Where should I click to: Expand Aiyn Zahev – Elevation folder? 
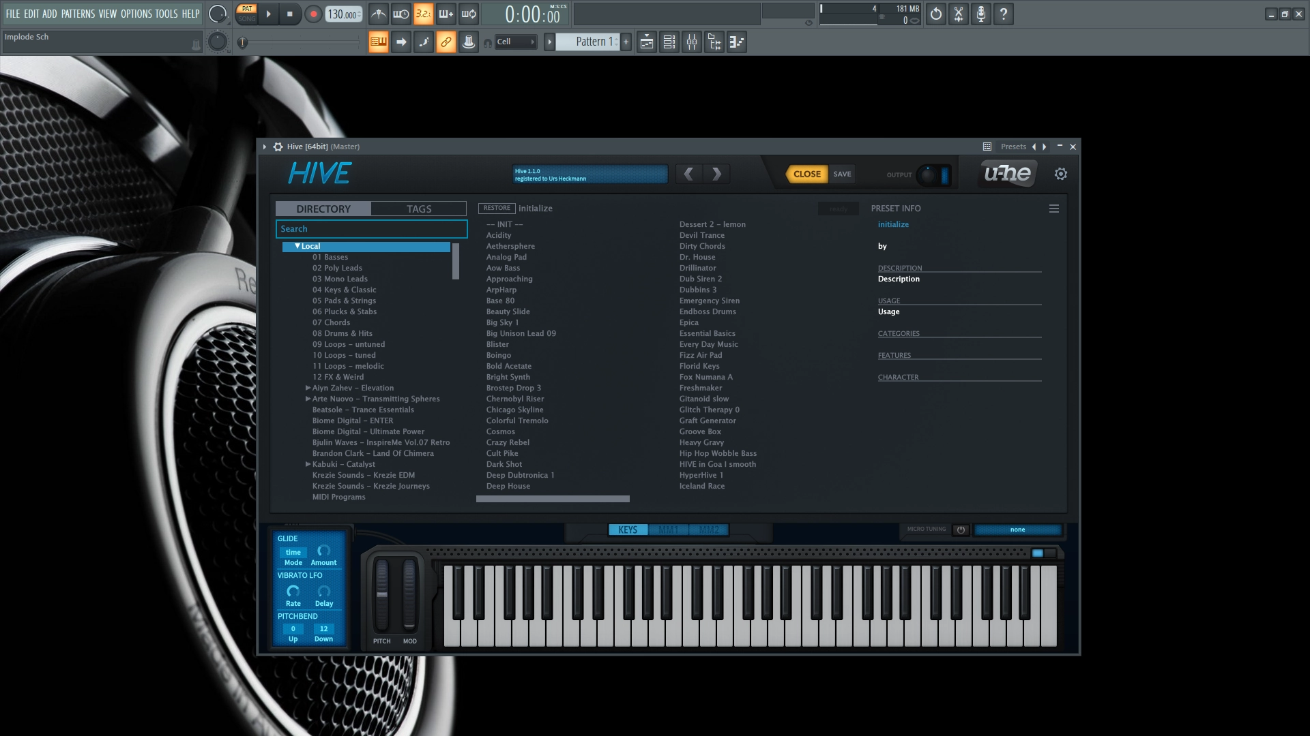[x=308, y=388]
